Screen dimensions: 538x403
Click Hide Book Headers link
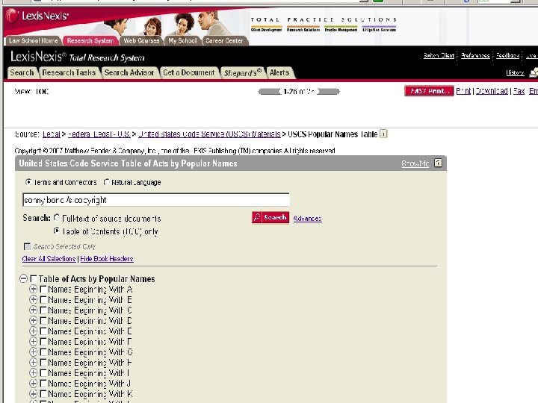107,259
